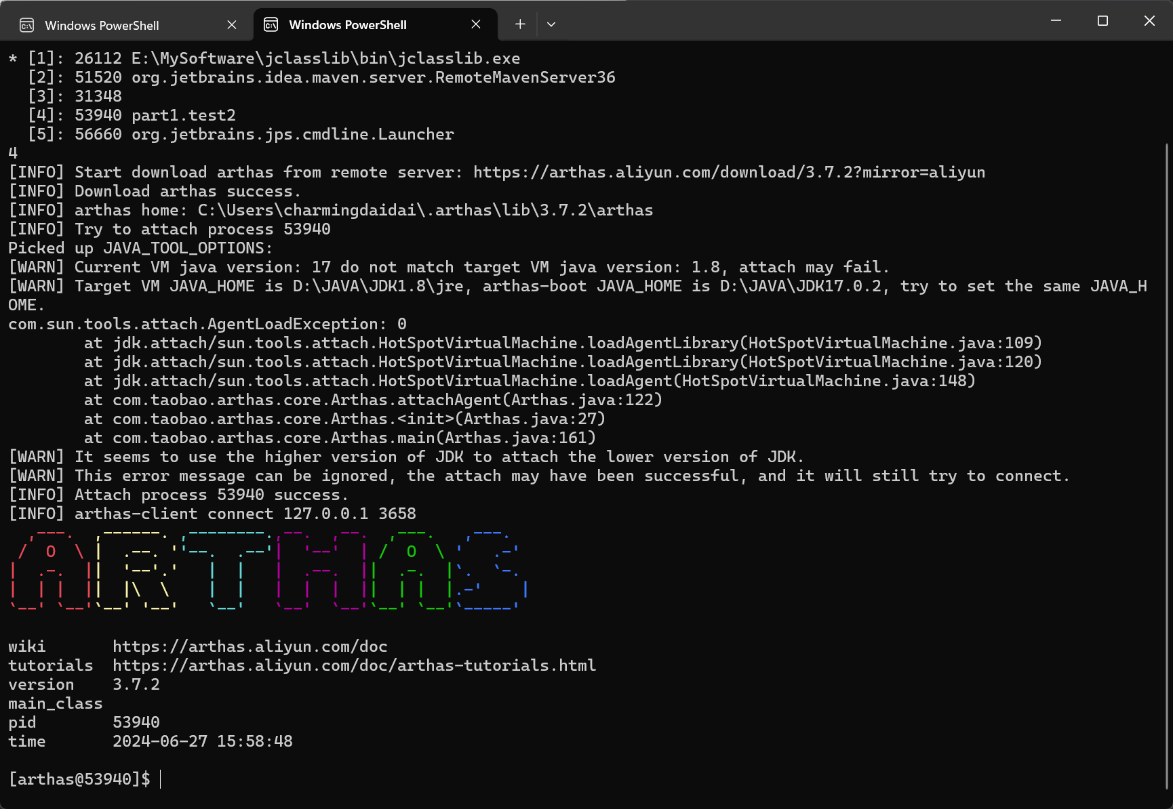Open the arthas-tutorials.html link

click(354, 665)
